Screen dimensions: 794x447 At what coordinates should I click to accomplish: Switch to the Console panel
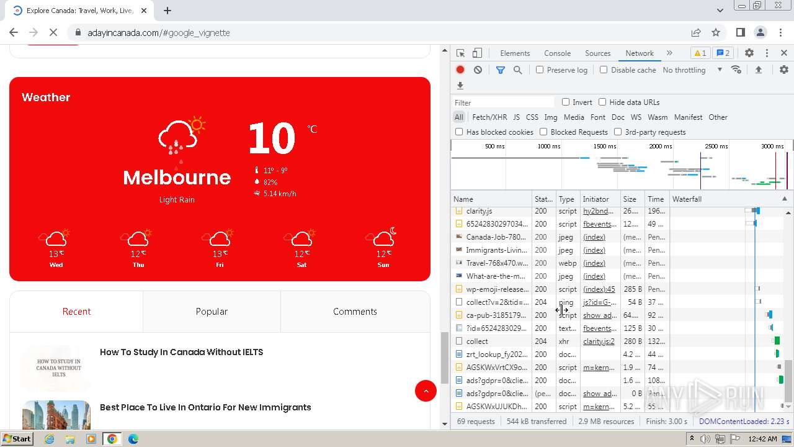557,53
